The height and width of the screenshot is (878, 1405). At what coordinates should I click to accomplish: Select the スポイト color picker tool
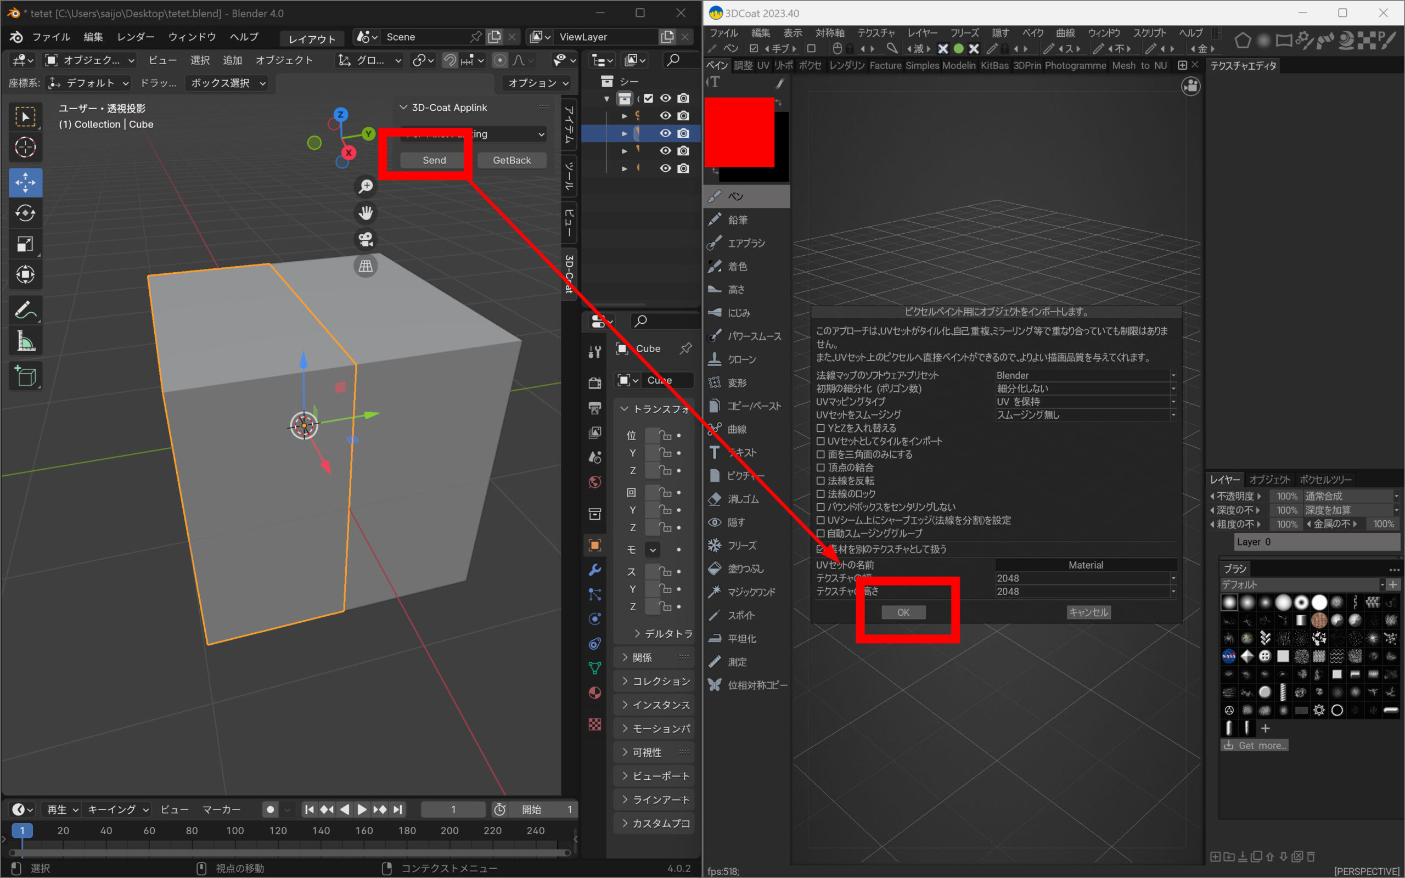coord(741,615)
